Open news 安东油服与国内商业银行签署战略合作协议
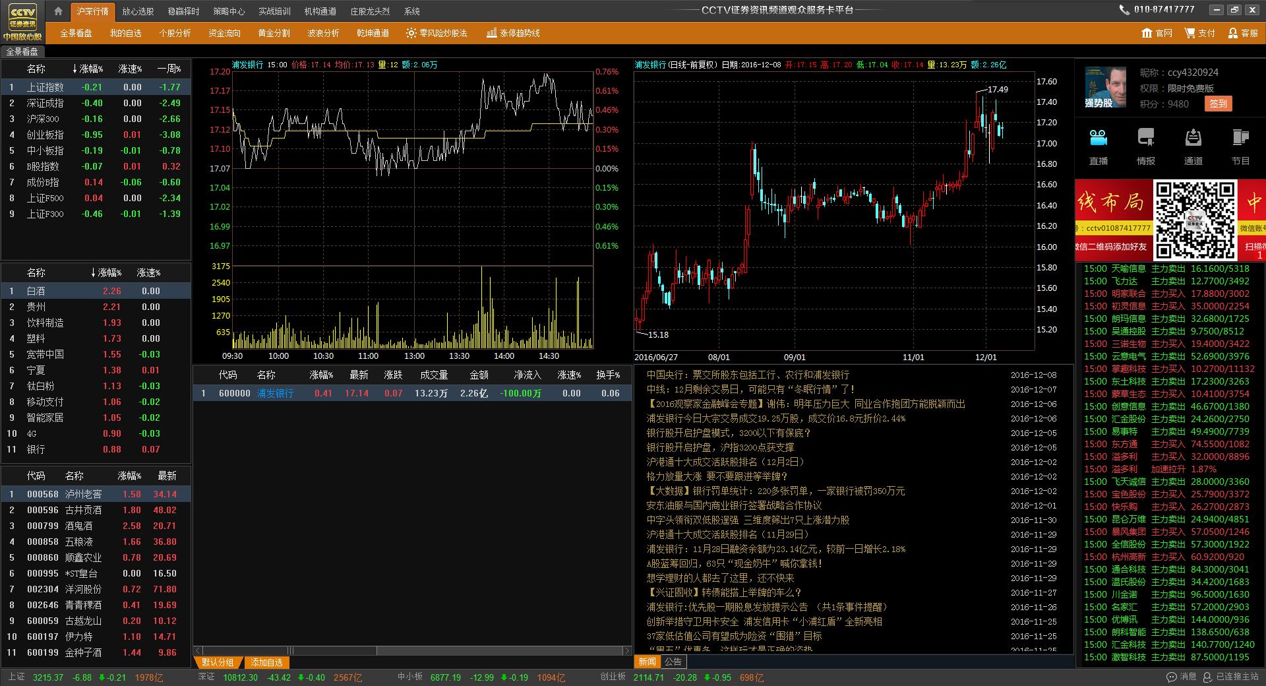Image resolution: width=1266 pixels, height=686 pixels. [x=734, y=505]
